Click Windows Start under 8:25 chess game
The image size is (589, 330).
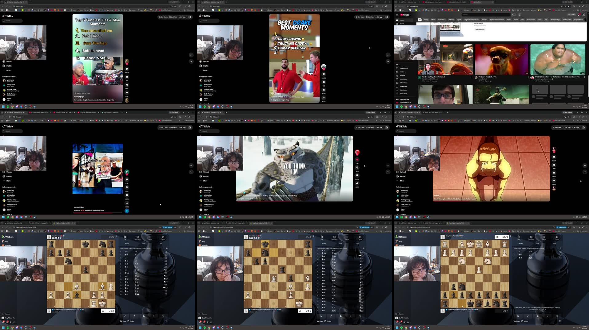pos(3,328)
